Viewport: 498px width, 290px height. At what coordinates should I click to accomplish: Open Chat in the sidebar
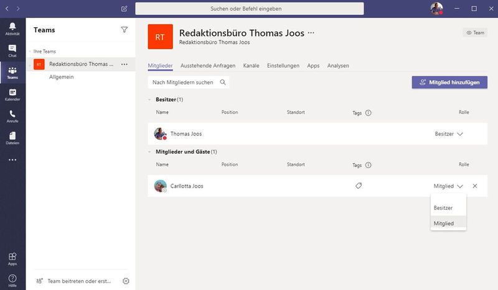tap(12, 50)
